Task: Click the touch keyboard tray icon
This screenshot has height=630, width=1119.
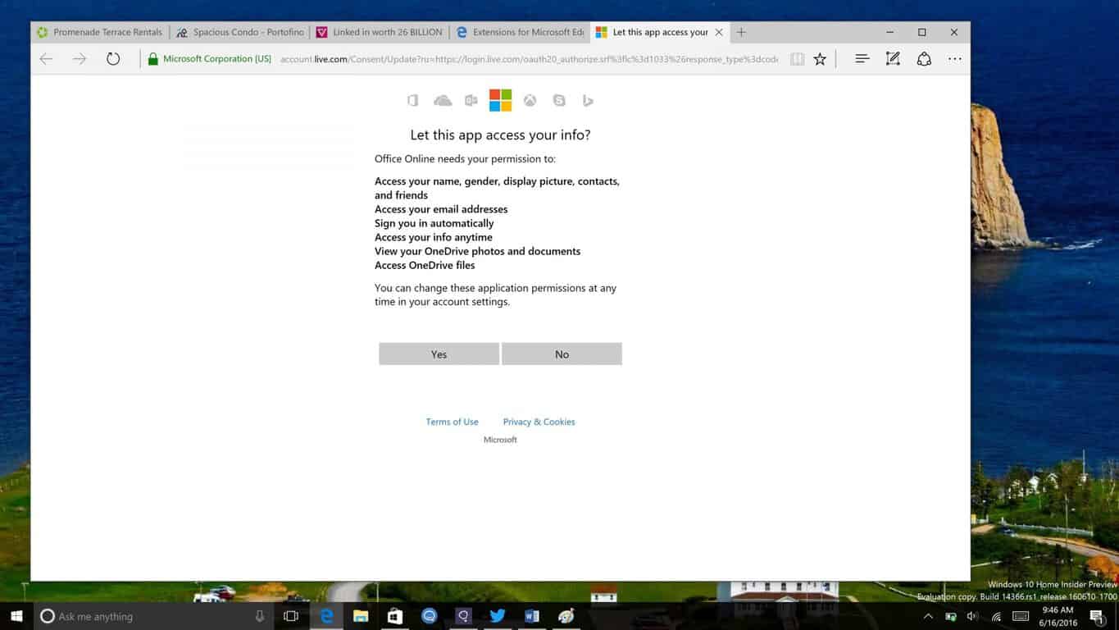Action: tap(1021, 616)
